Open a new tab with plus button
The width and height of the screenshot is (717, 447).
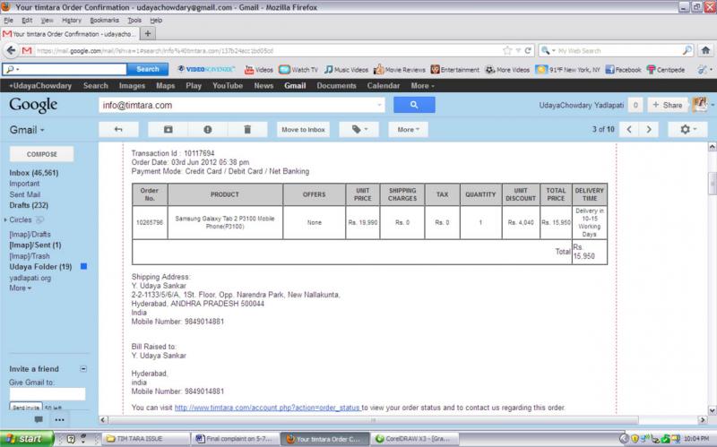click(x=148, y=33)
